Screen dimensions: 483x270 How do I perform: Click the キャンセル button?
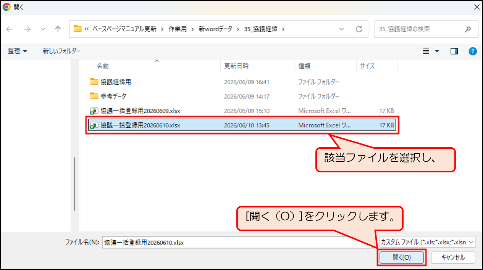click(x=453, y=257)
